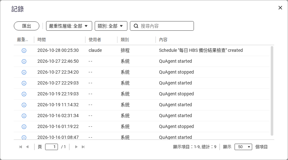Click 'QuAgent started' in the 22:29:03 row
The height and width of the screenshot is (160, 288).
175,83
